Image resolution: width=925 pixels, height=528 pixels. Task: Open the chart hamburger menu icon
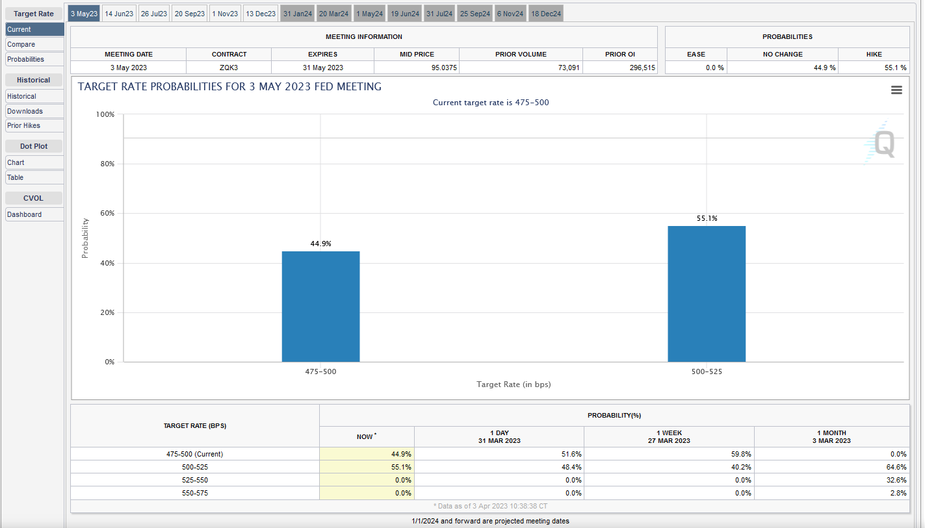point(896,90)
